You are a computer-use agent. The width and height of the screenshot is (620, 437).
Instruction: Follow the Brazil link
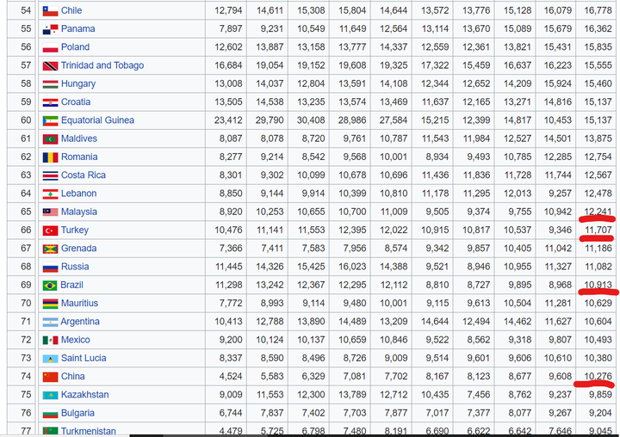tap(72, 285)
